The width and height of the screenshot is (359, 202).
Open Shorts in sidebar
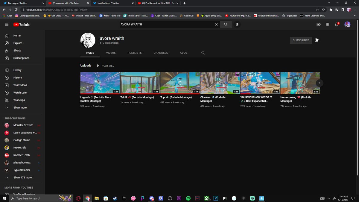point(22,51)
